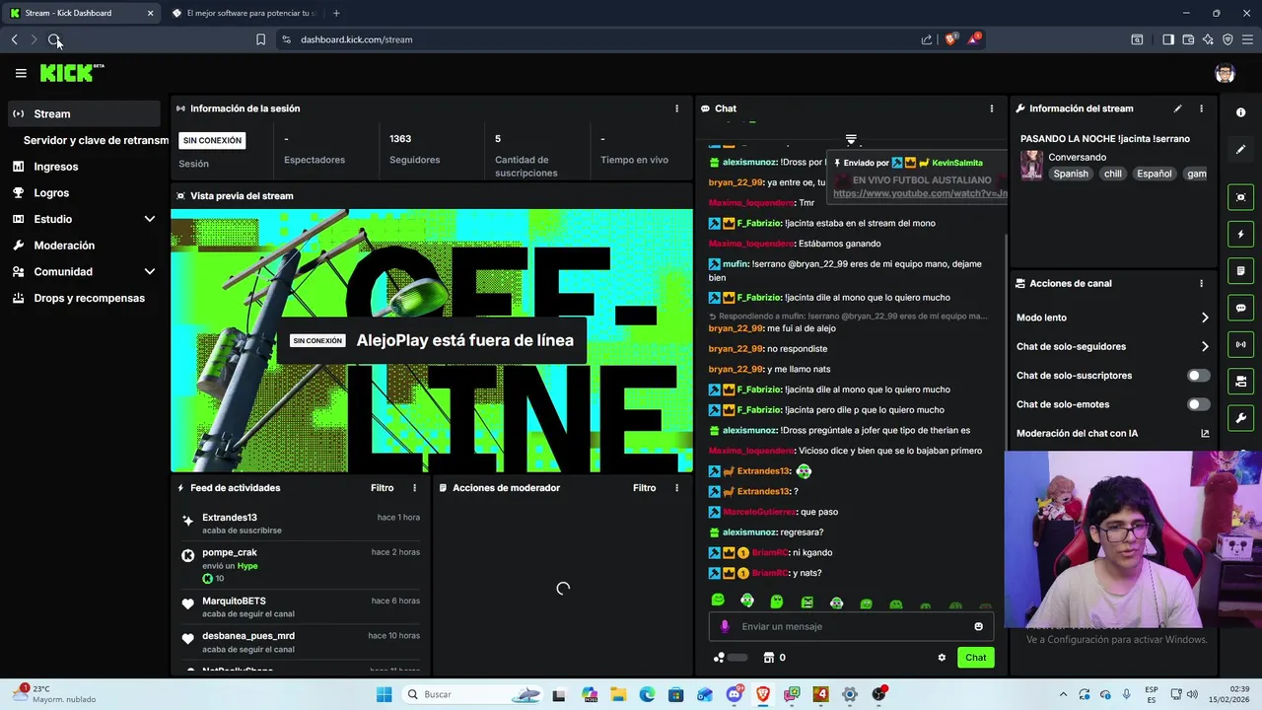The width and height of the screenshot is (1262, 710).
Task: Expand the Comunidad sidebar section
Action: (x=150, y=271)
